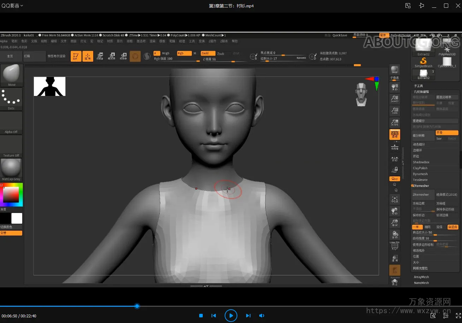
Task: Expand the Dynamesh section
Action: pos(420,174)
